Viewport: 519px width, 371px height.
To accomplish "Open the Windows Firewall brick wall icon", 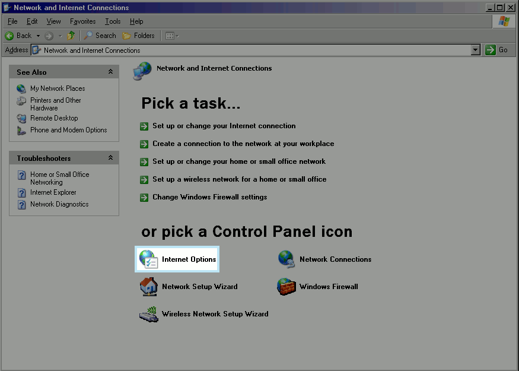I will [x=286, y=287].
